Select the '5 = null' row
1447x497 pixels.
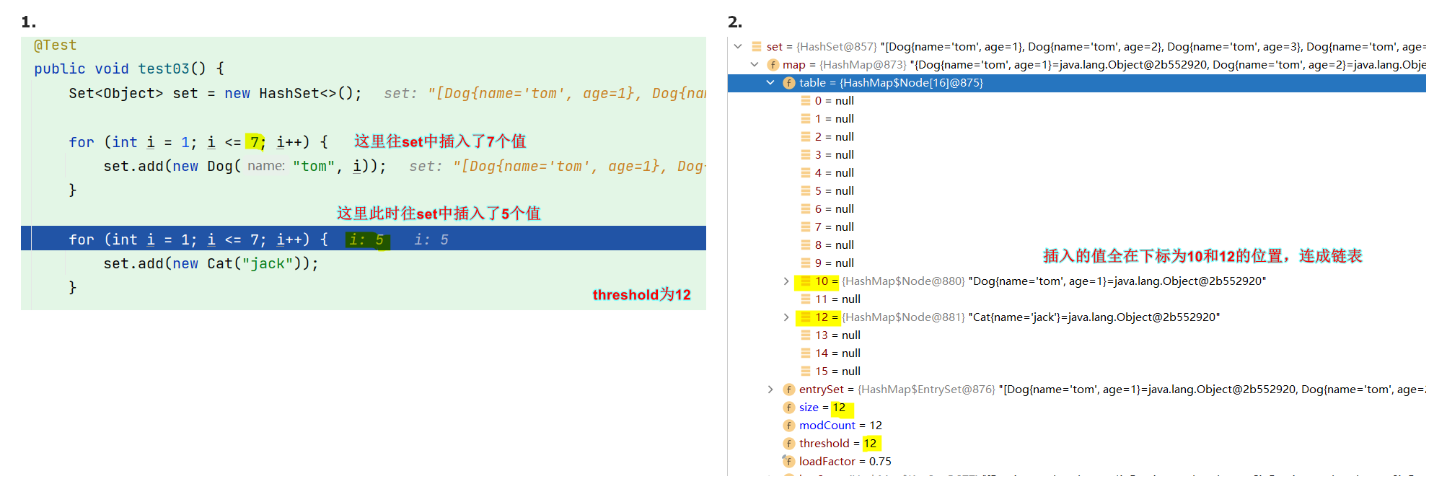835,190
